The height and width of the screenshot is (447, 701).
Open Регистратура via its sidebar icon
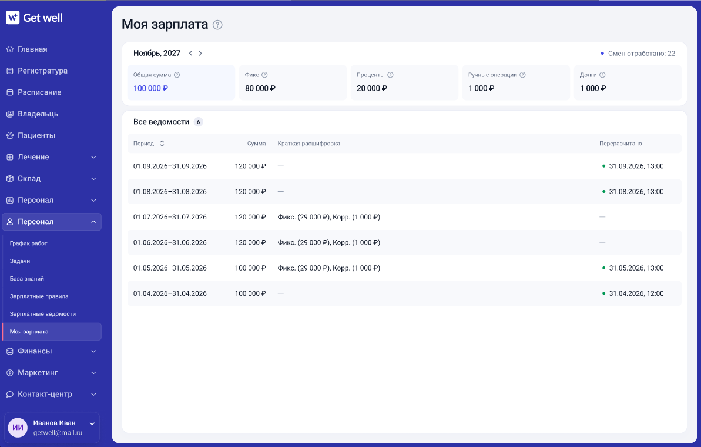10,71
